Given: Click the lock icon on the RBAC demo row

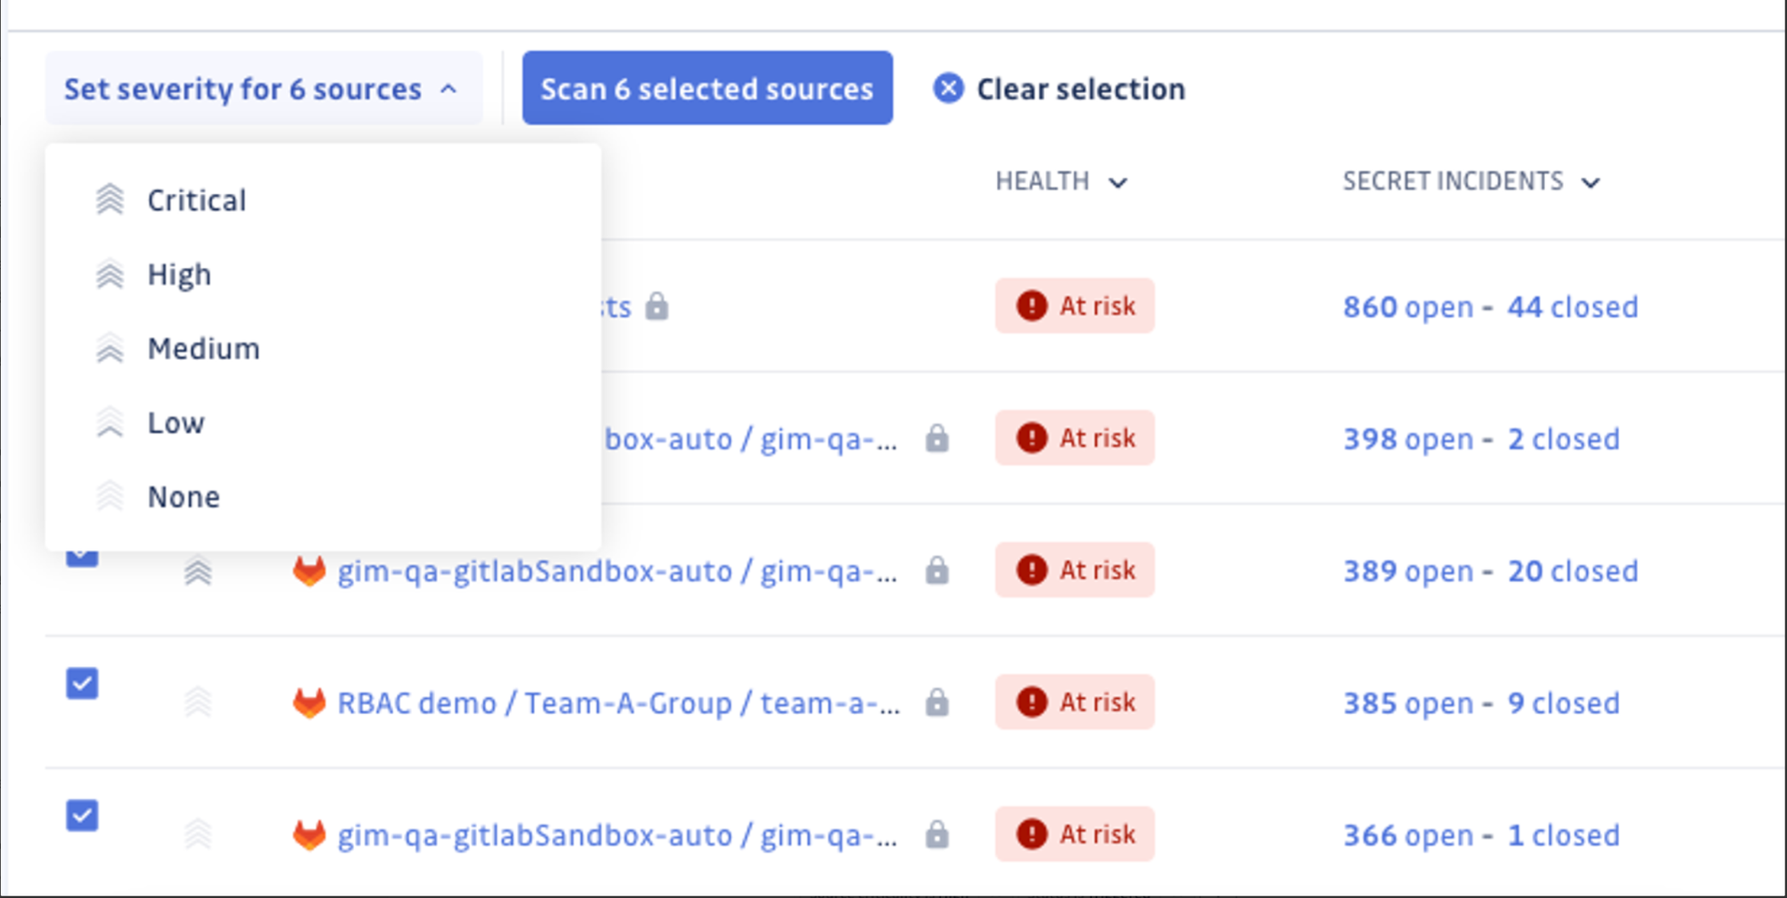Looking at the screenshot, I should [936, 703].
